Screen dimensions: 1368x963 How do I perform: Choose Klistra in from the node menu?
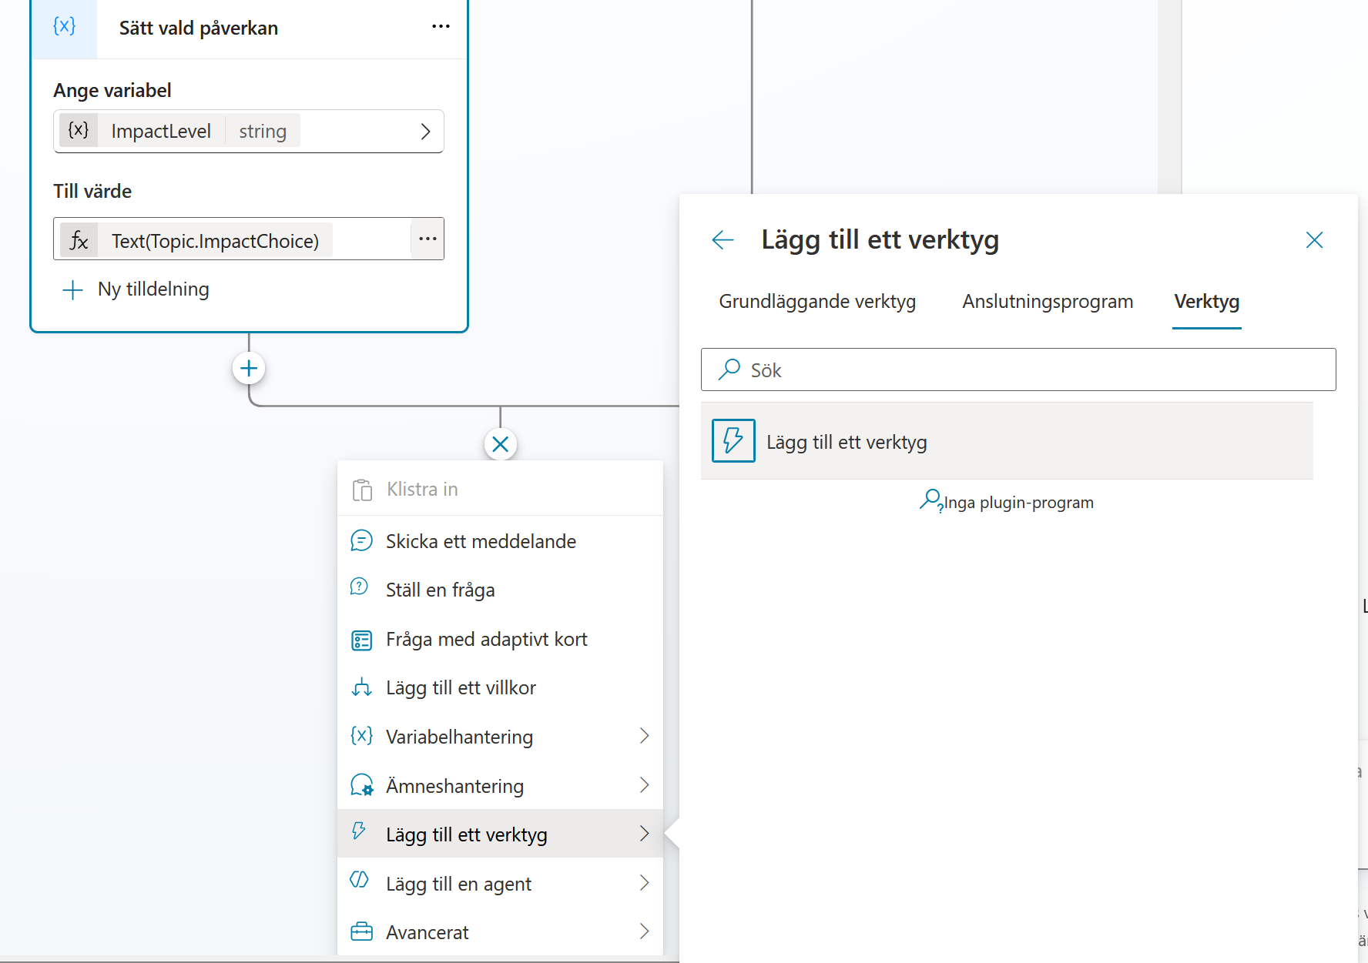pyautogui.click(x=500, y=490)
